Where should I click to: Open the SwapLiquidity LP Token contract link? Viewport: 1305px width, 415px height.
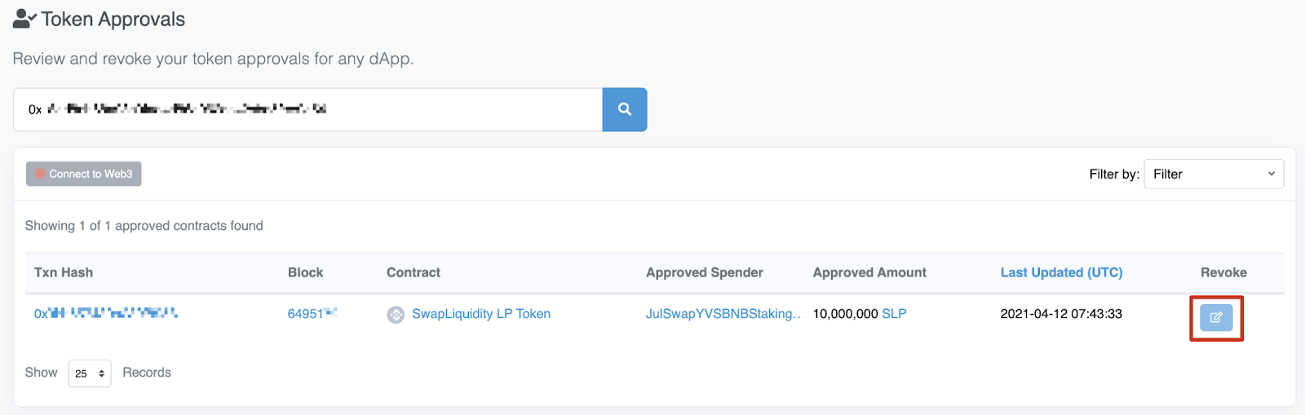tap(480, 313)
